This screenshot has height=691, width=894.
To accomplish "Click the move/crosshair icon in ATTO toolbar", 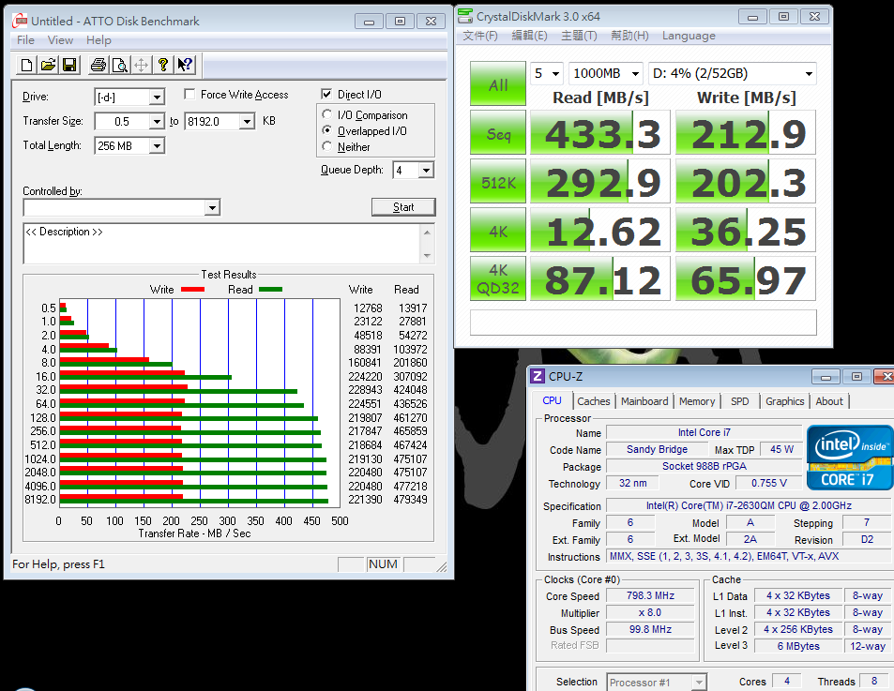I will click(x=142, y=65).
